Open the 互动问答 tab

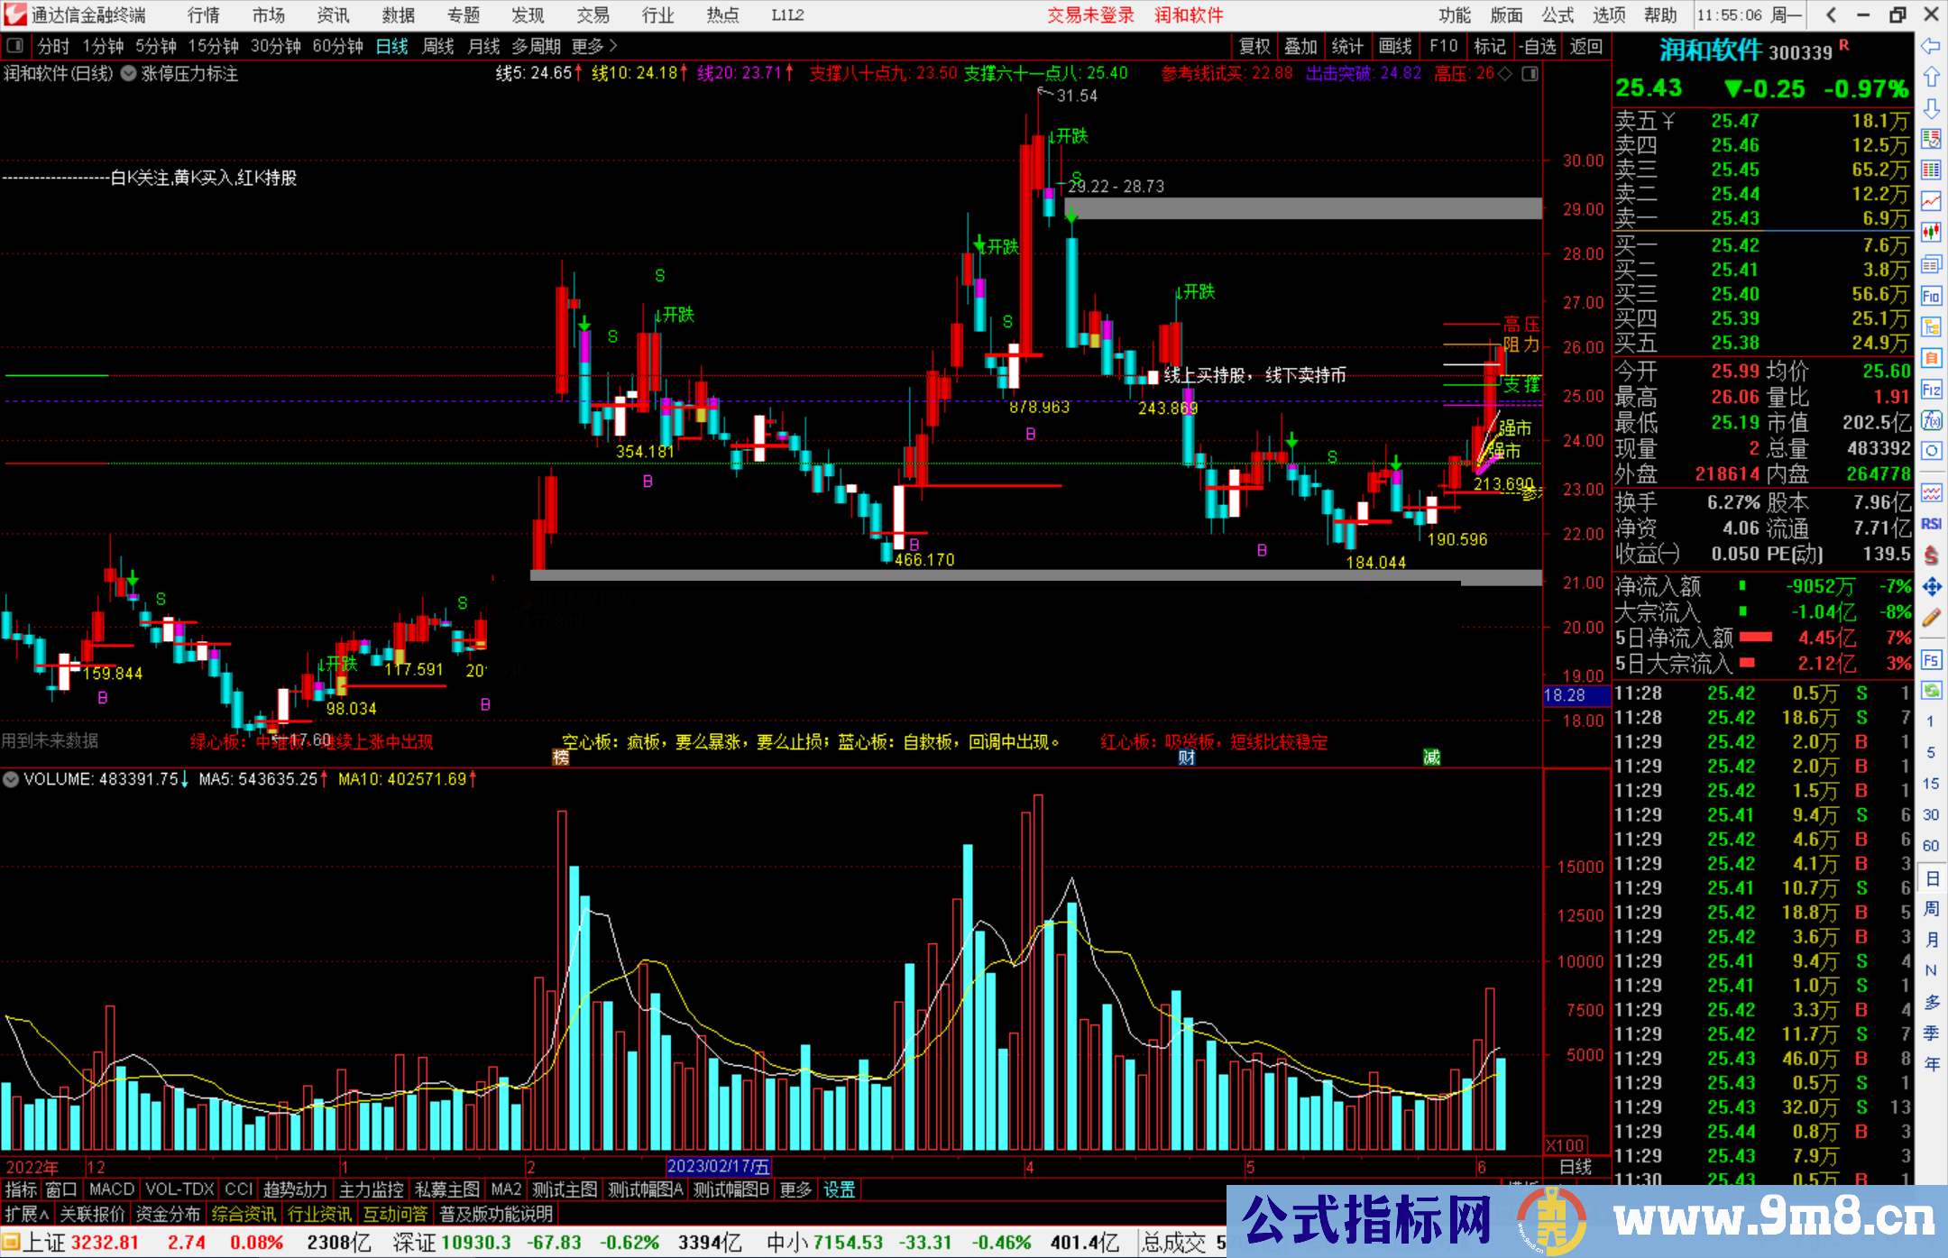[x=395, y=1214]
